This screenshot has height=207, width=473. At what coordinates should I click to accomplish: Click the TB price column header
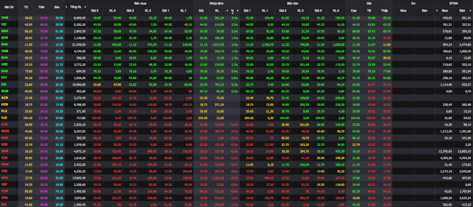(x=369, y=11)
